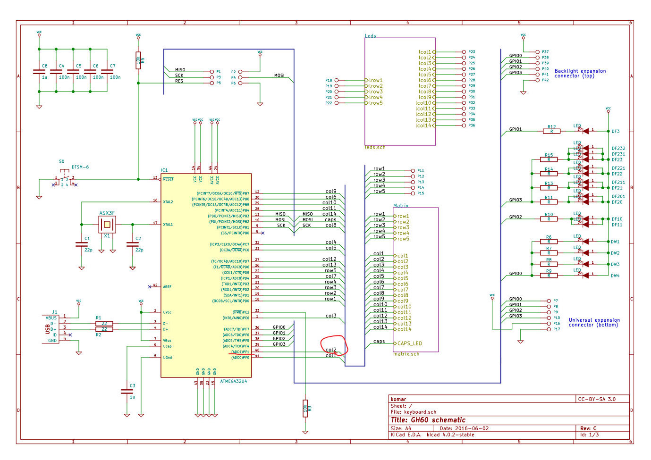
Task: Click resistor R1 on the D- line
Action: pyautogui.click(x=104, y=323)
